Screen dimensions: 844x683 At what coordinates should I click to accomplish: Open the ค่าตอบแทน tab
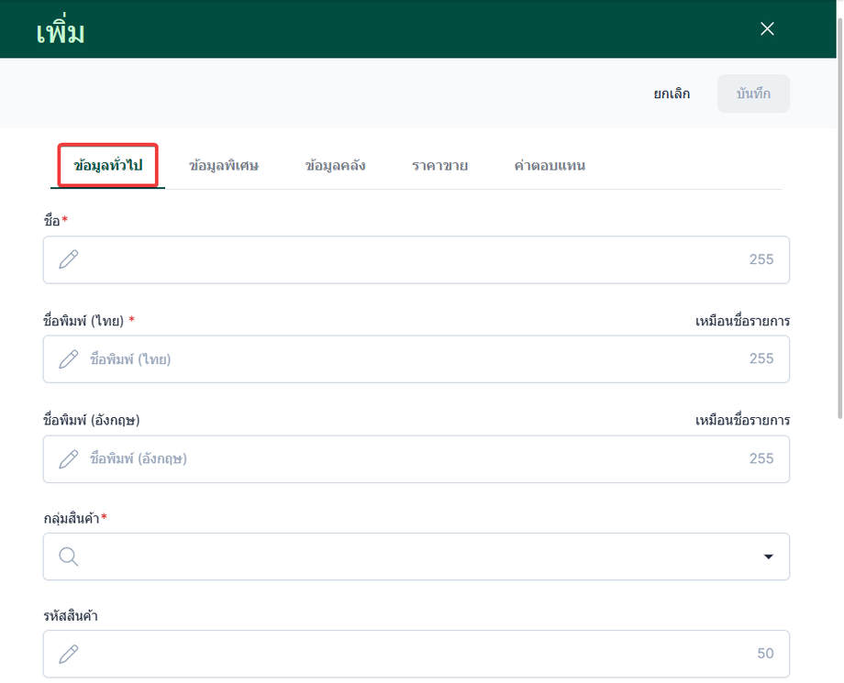point(549,166)
